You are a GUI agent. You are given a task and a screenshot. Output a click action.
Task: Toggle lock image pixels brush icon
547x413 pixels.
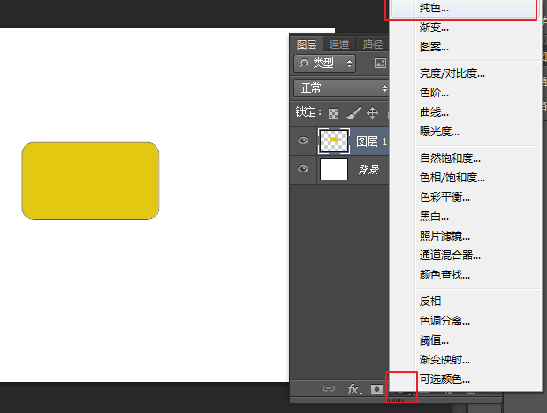pos(353,113)
